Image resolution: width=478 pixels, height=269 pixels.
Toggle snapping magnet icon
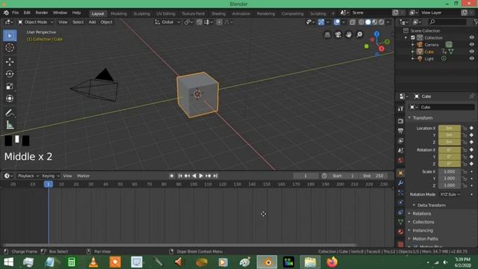199,22
